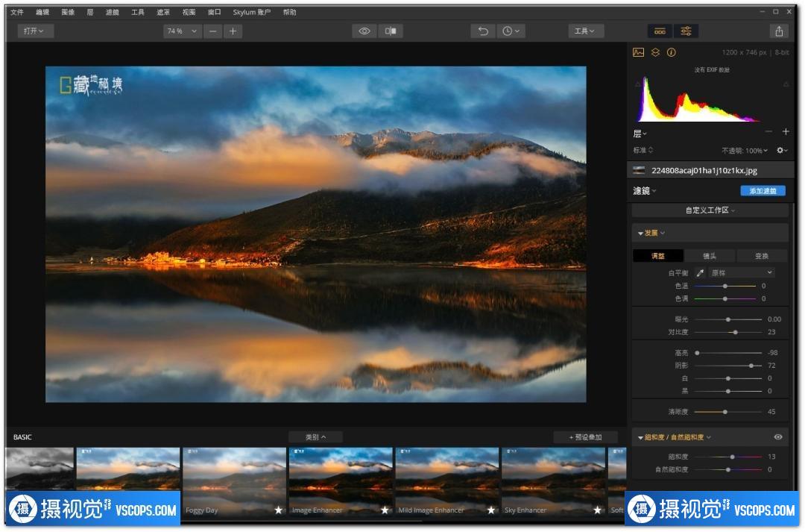Activate the before/after compare view icon
Viewport: 805px width, 532px height.
coord(391,31)
